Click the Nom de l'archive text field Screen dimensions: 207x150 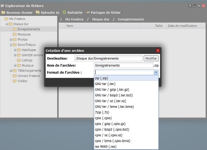click(123, 65)
